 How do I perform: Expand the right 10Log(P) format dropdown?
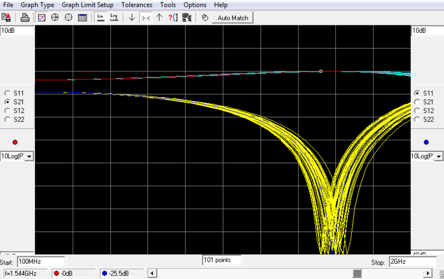[x=438, y=156]
